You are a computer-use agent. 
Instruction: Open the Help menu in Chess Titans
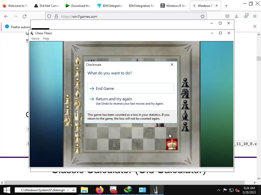point(46,39)
